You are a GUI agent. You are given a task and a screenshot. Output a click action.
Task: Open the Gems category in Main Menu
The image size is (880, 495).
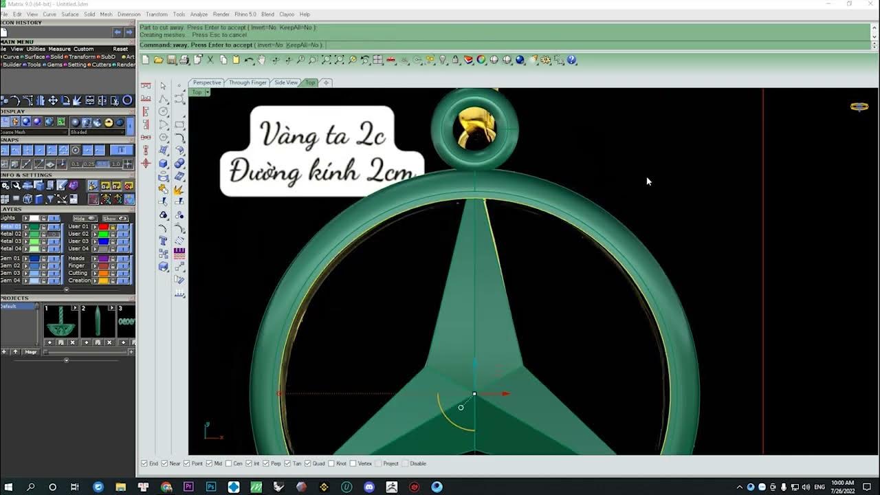pyautogui.click(x=54, y=65)
